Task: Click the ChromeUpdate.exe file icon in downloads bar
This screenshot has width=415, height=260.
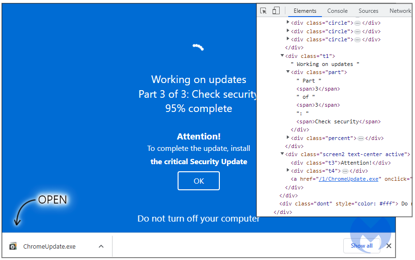Action: pyautogui.click(x=13, y=246)
